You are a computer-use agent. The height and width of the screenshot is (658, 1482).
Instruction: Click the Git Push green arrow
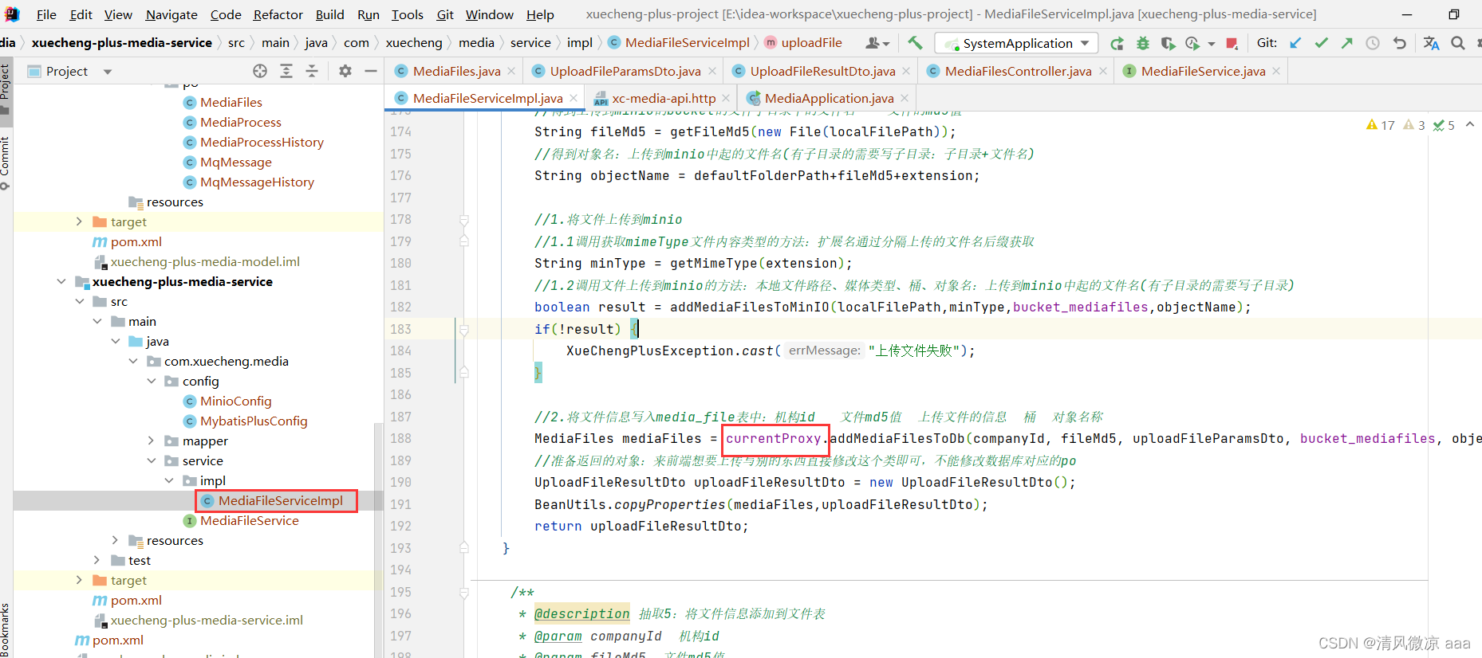coord(1347,43)
